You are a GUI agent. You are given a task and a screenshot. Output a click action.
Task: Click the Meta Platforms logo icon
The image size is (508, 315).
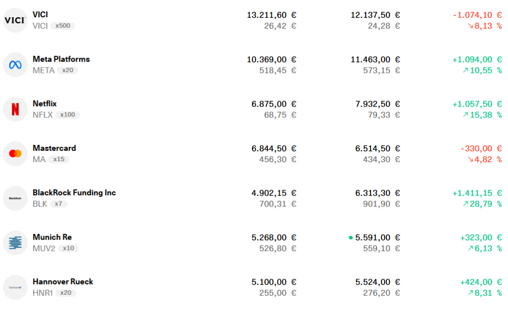click(15, 65)
